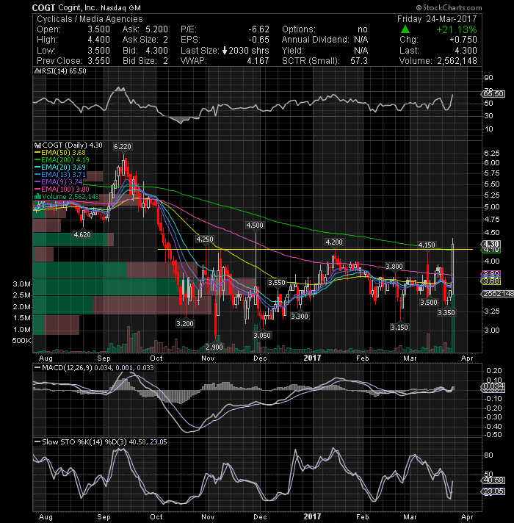Click the 'Slow STO %K(14) %D(3)' label
Viewport: 514px width, 523px height.
click(x=84, y=442)
